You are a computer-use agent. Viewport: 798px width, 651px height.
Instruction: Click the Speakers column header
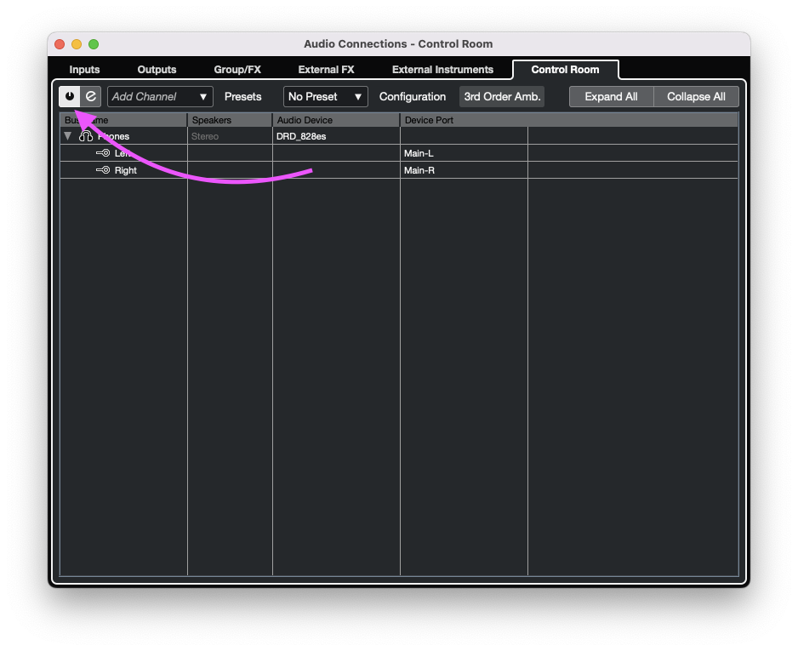tap(229, 120)
